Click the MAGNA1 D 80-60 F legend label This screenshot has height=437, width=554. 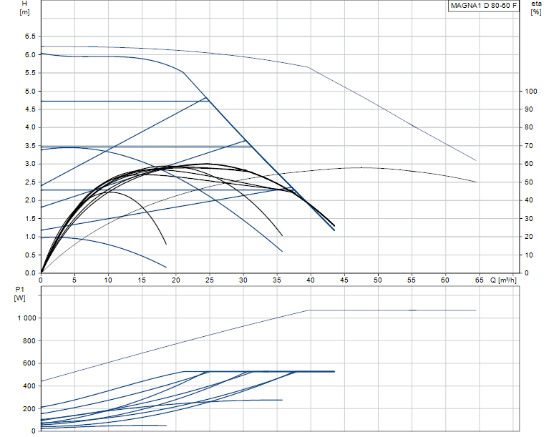tap(483, 6)
